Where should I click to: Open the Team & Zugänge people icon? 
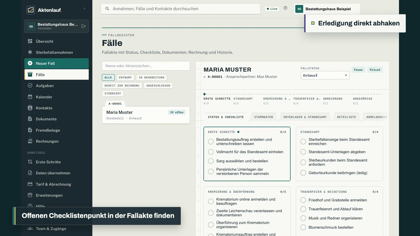30,228
